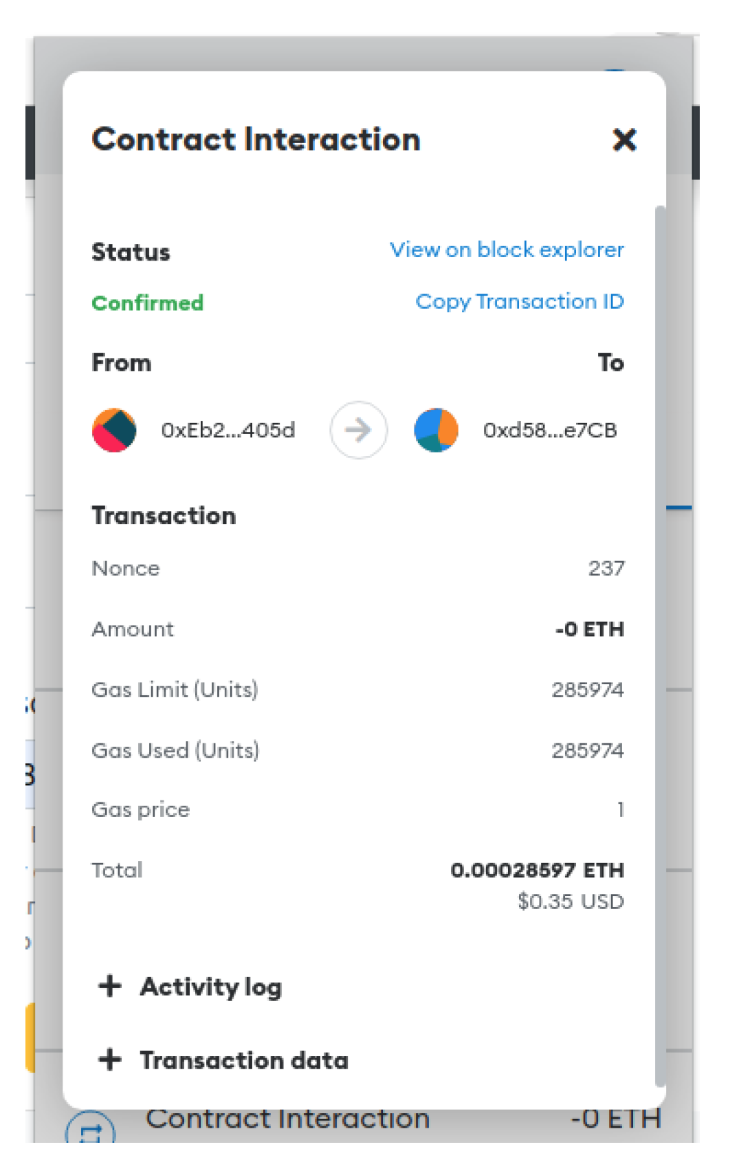Click the $0.35 USD total amount
The height and width of the screenshot is (1171, 730).
571,901
